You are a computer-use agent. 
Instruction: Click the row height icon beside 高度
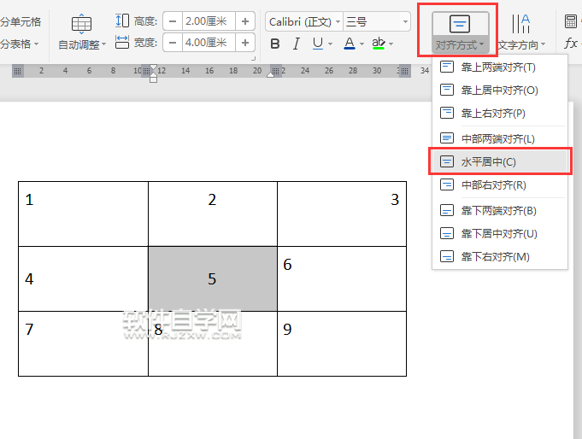pyautogui.click(x=122, y=20)
